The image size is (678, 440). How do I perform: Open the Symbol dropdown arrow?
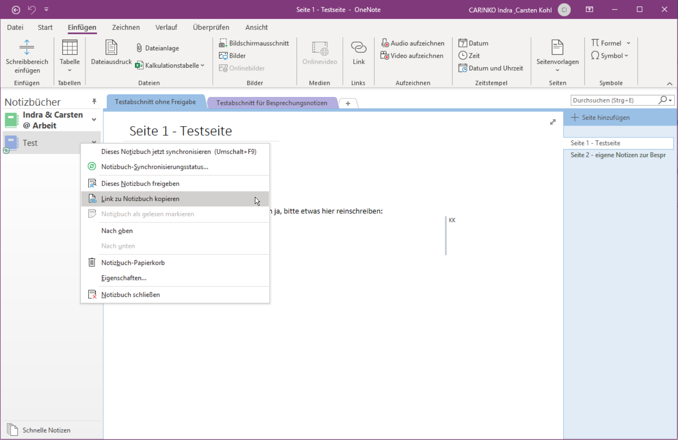pyautogui.click(x=626, y=55)
